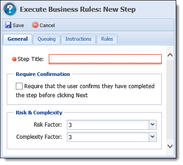Screen dimensions: 183x165
Task: Click the scroll down chevron arrow
Action: pos(170,146)
